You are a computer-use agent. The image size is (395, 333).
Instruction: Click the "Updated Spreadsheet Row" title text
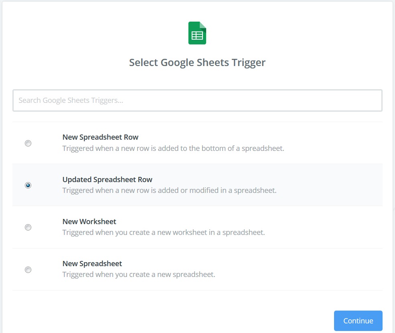point(107,180)
